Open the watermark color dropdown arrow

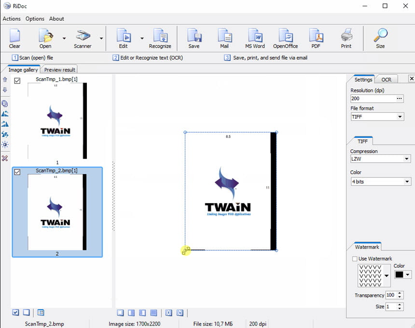point(408,274)
